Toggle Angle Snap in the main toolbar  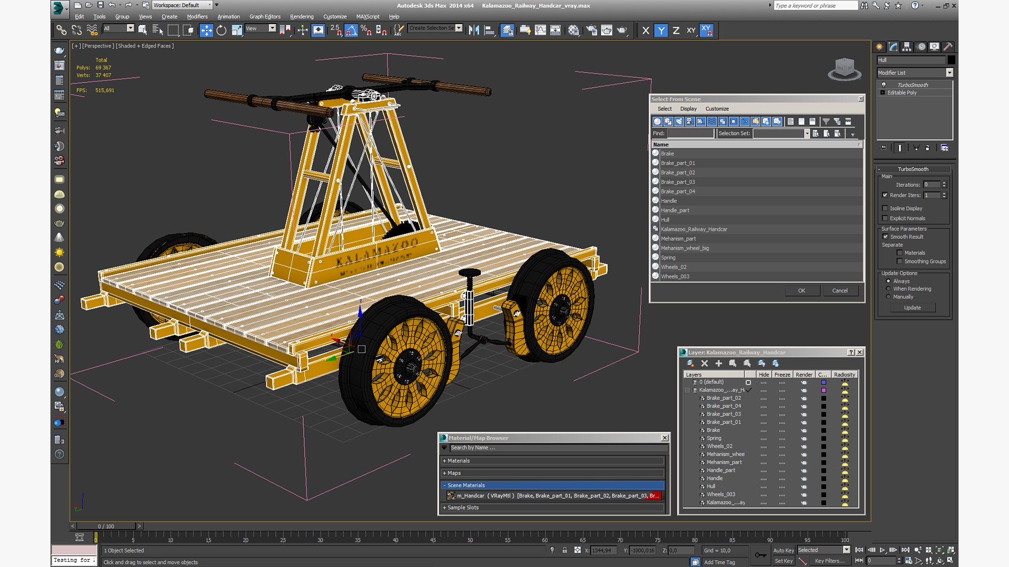pos(351,30)
